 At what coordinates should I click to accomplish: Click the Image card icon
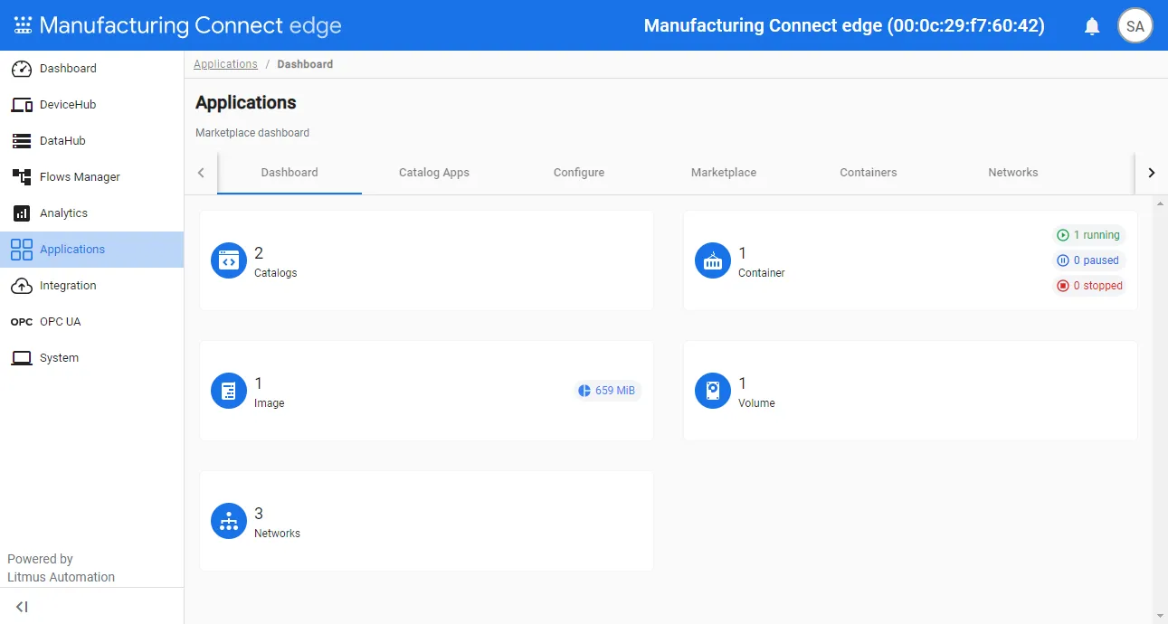(229, 391)
